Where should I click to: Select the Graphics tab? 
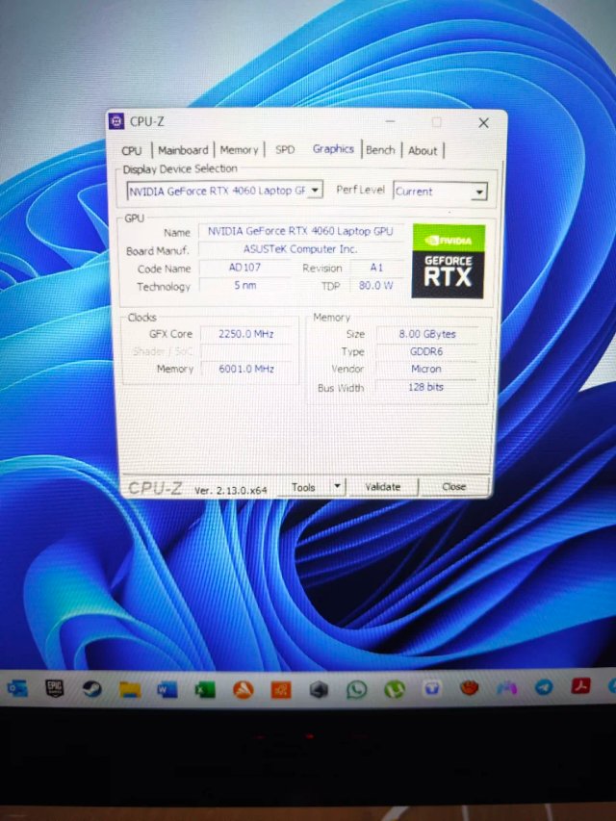[333, 148]
